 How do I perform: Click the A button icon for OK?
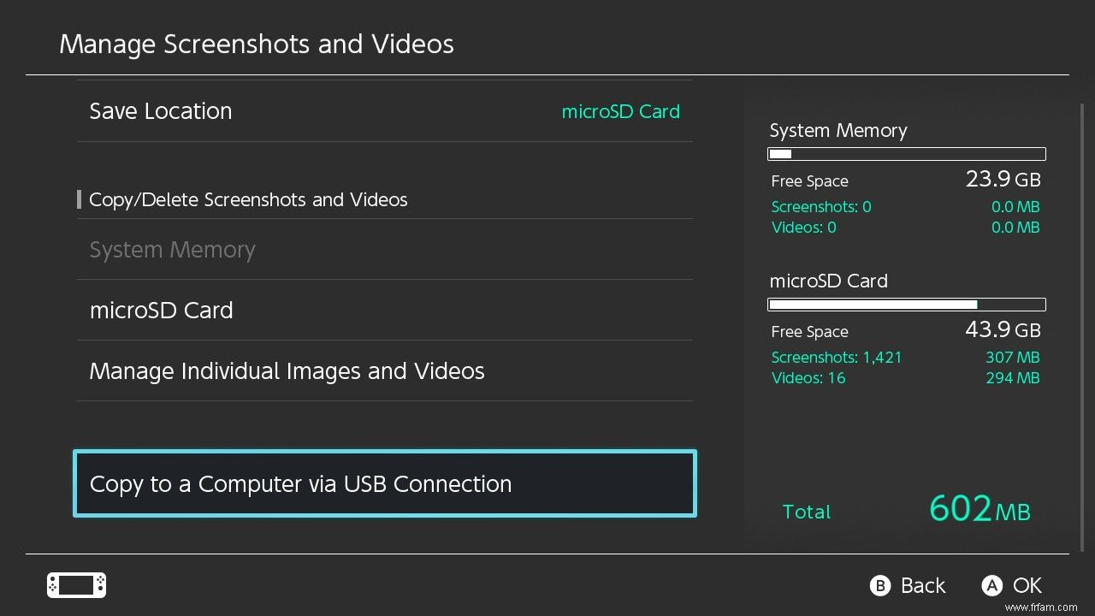point(991,586)
